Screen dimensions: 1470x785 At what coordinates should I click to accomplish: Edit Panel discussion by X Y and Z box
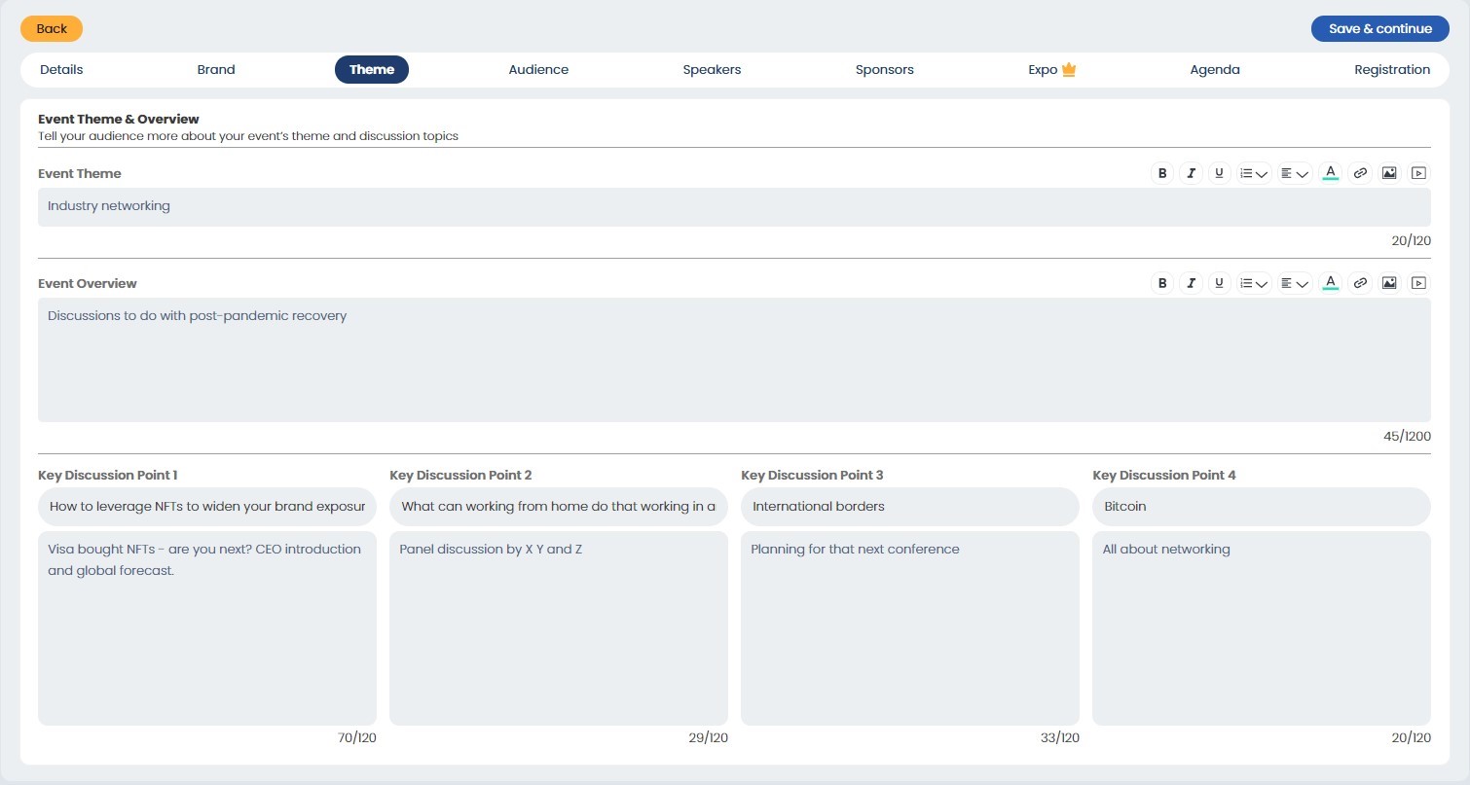pyautogui.click(x=559, y=628)
